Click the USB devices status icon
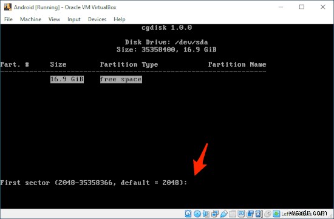Viewport: 334px width, 219px height. point(224,214)
